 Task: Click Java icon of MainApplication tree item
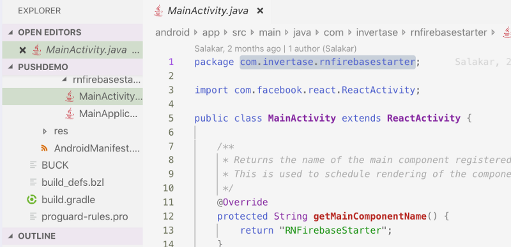70,113
